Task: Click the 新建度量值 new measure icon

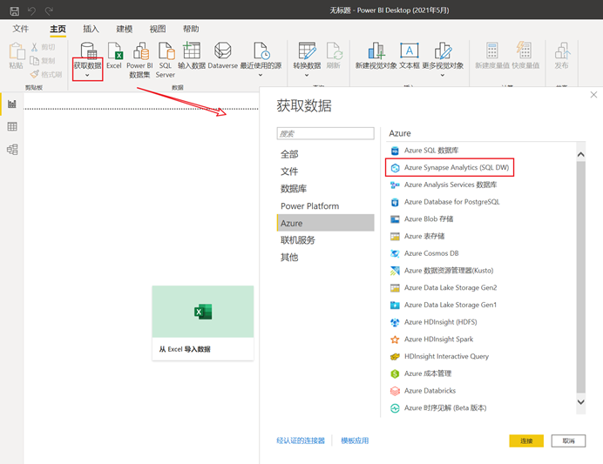Action: [x=491, y=50]
